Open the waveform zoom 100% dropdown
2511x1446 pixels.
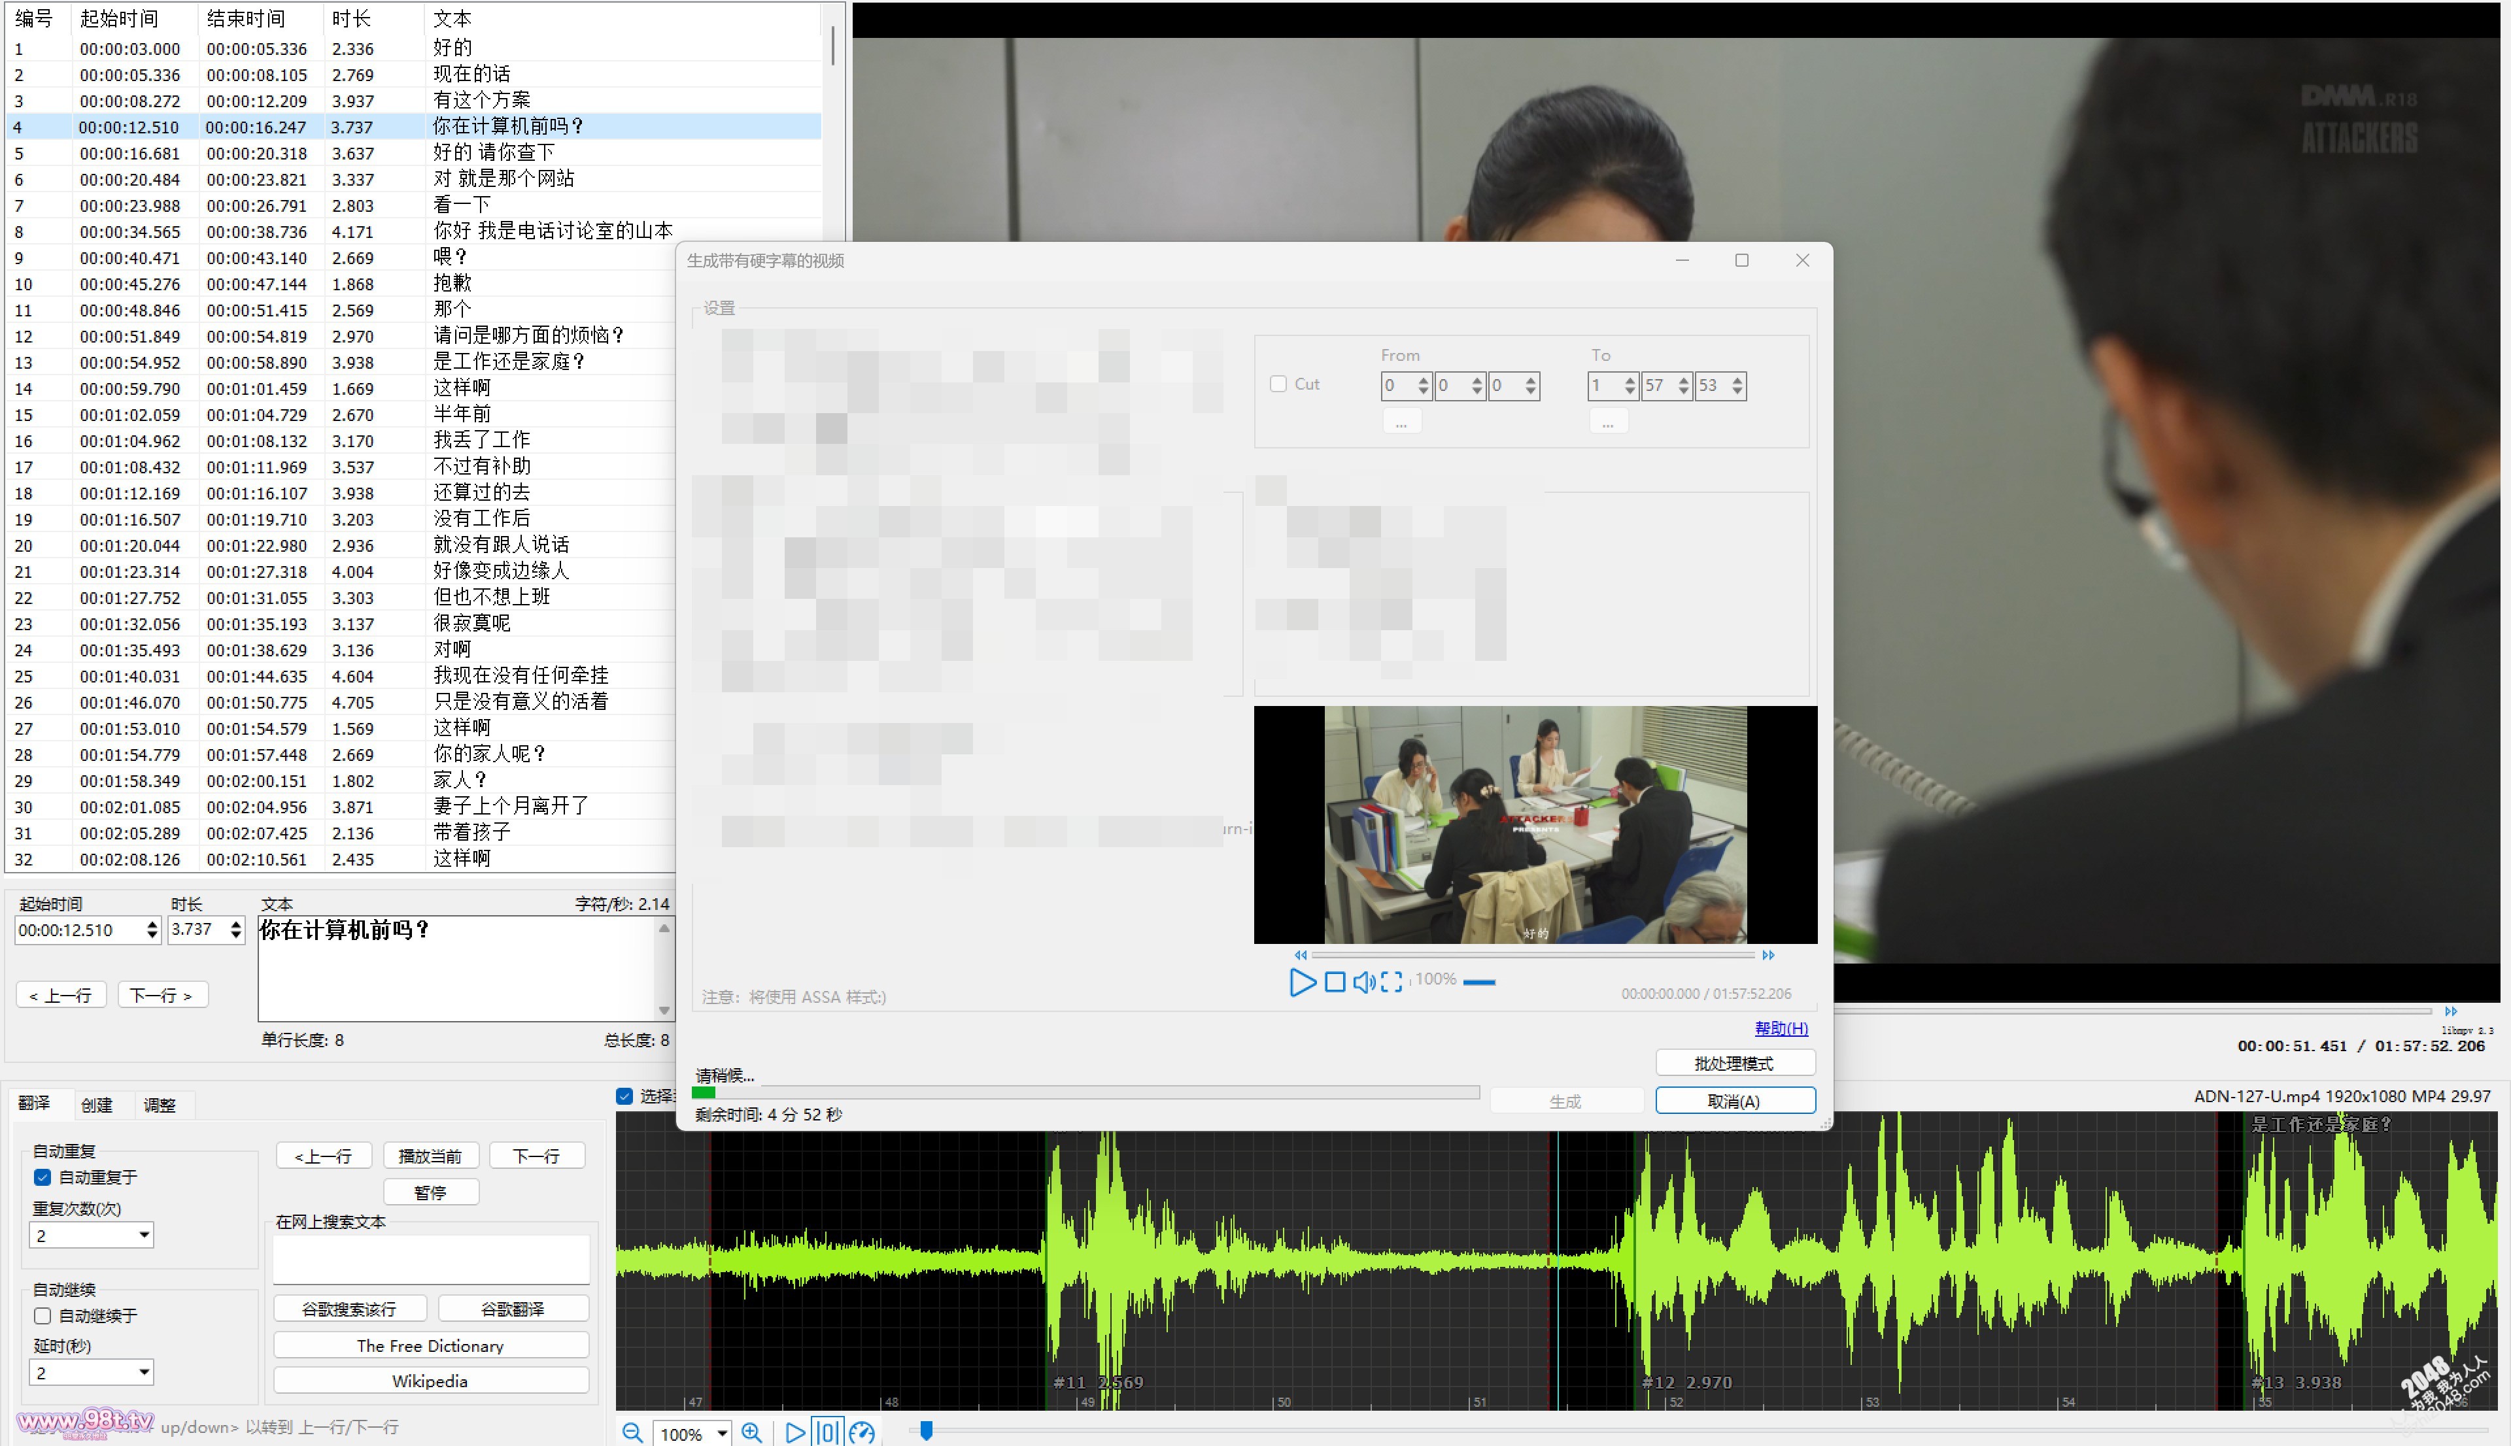[722, 1433]
